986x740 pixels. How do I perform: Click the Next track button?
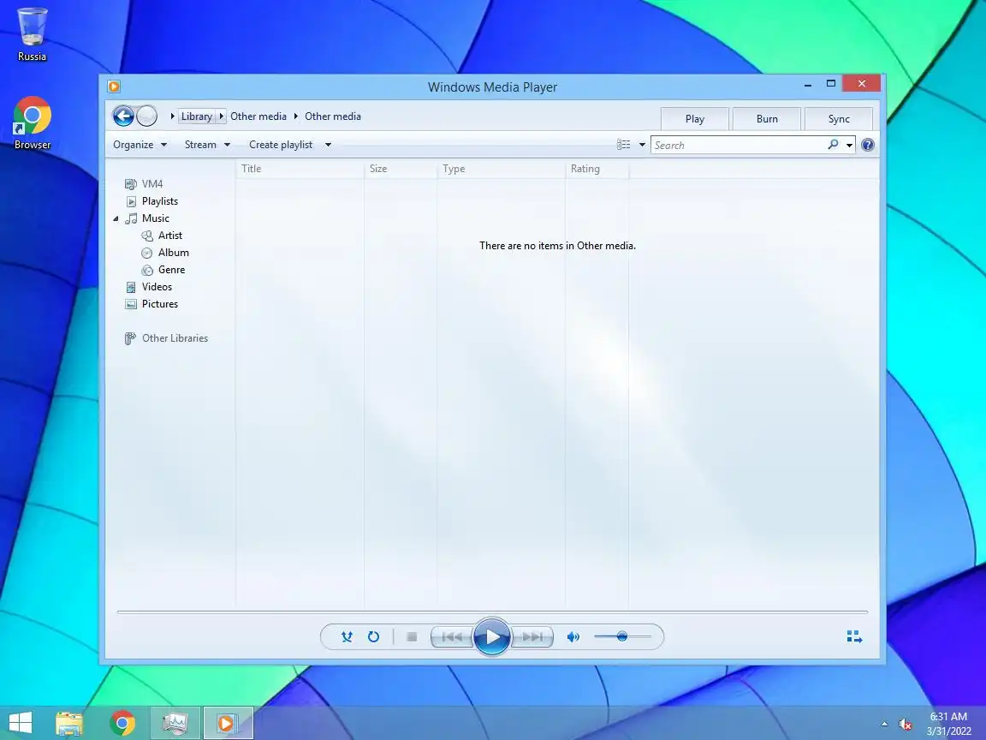coord(532,637)
